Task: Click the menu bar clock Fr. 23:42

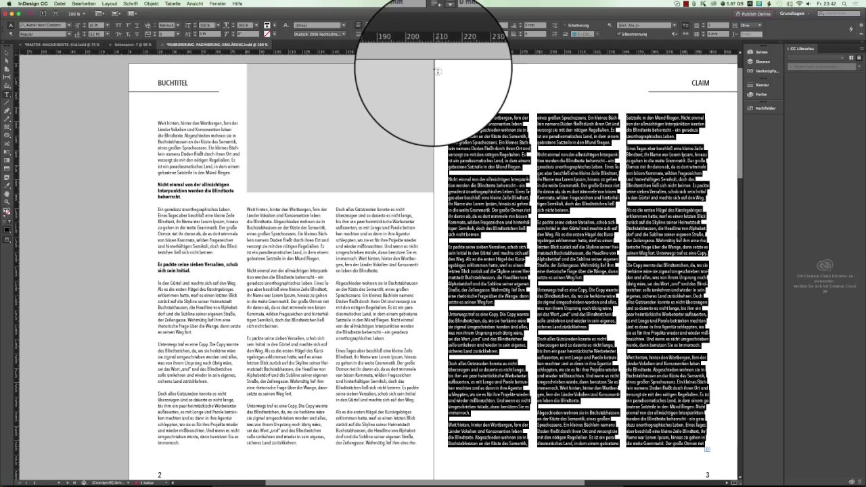Action: coord(826,4)
